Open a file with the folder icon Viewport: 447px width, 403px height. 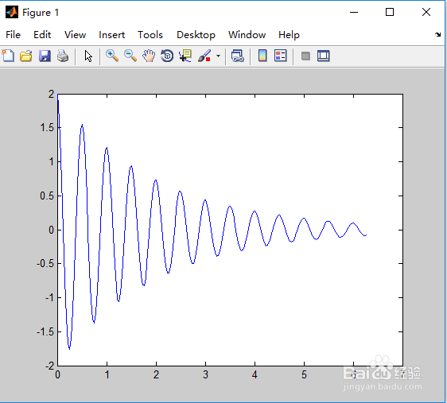click(26, 56)
